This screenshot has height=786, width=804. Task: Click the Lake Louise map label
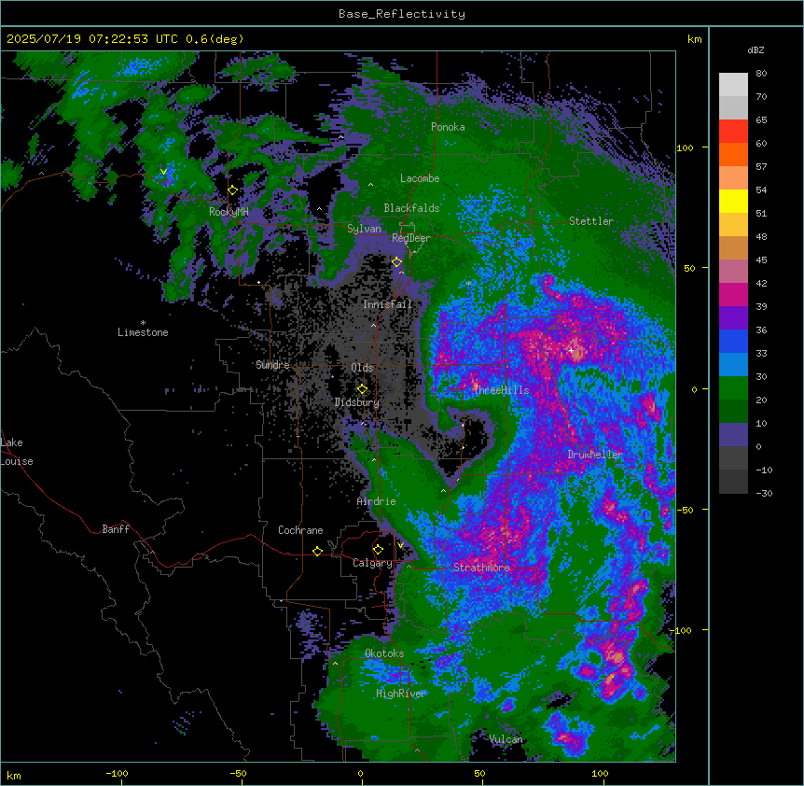(x=17, y=452)
